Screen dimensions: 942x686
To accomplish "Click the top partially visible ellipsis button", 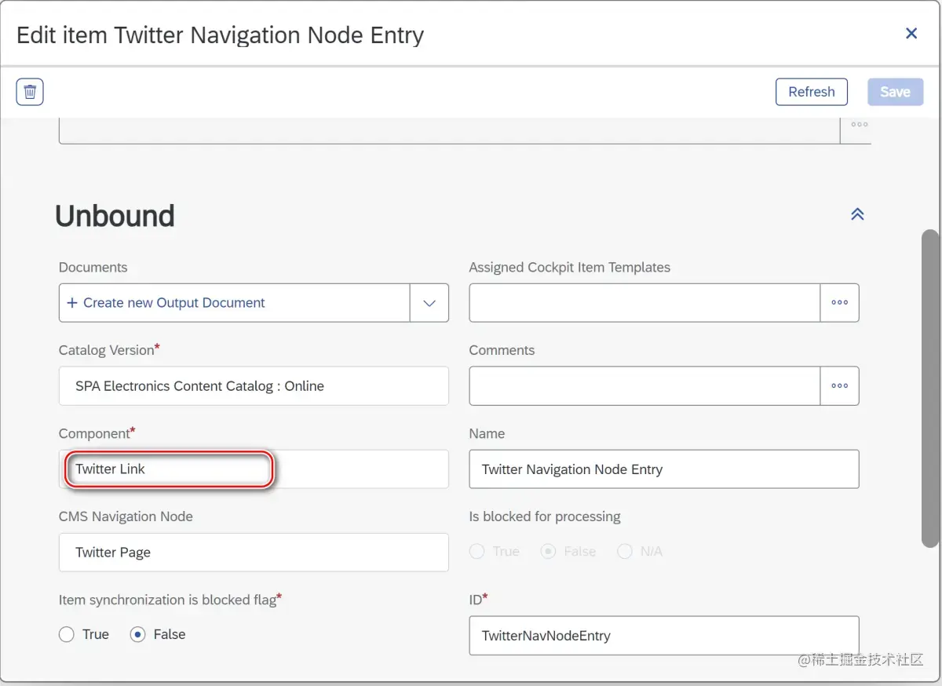I will [x=859, y=125].
